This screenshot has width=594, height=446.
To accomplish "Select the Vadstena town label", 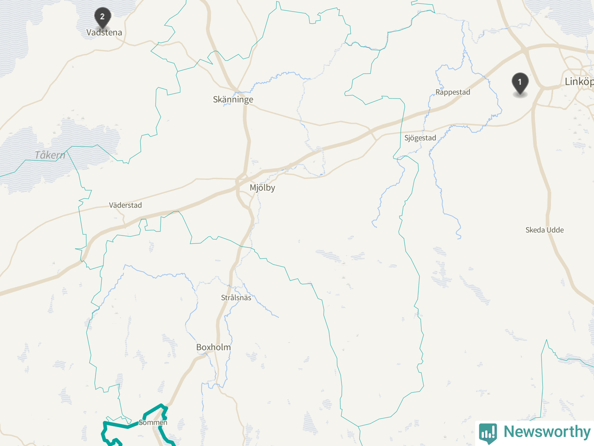I will pyautogui.click(x=104, y=33).
